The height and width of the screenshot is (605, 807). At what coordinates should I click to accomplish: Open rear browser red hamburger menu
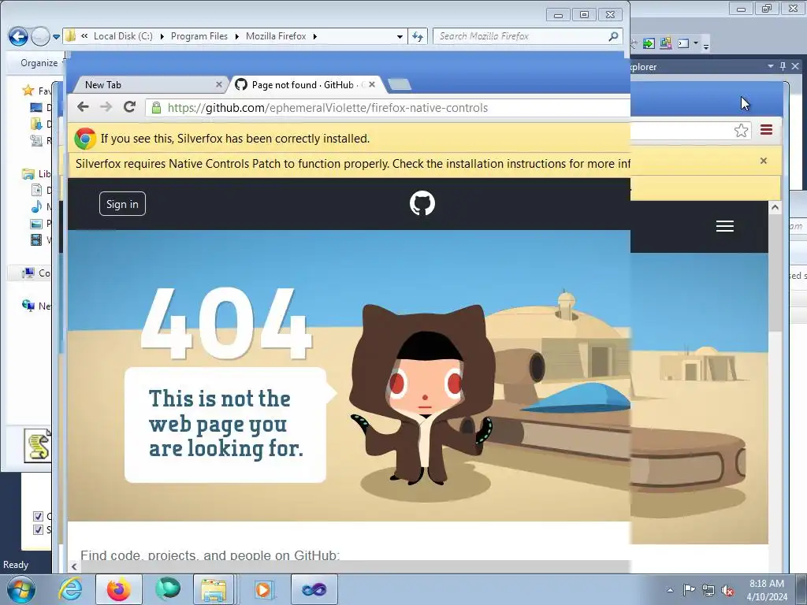click(x=766, y=130)
